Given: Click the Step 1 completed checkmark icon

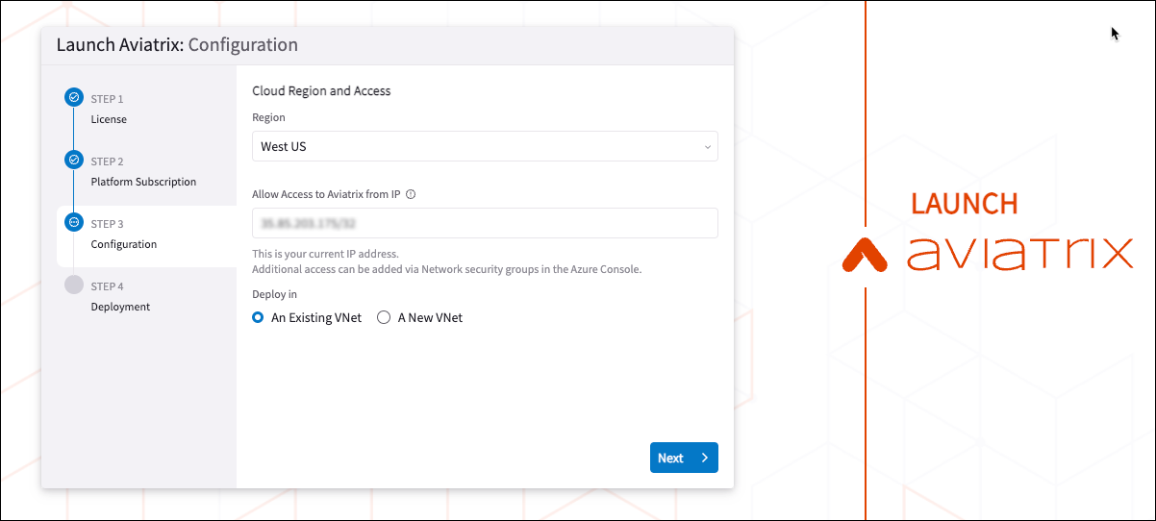Looking at the screenshot, I should click(74, 97).
